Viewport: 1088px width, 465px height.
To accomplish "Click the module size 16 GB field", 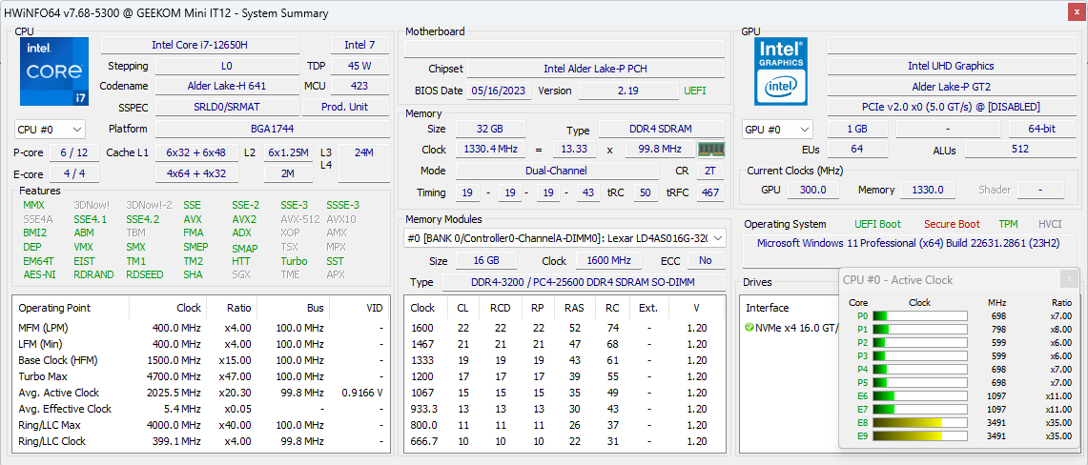I will pyautogui.click(x=485, y=260).
